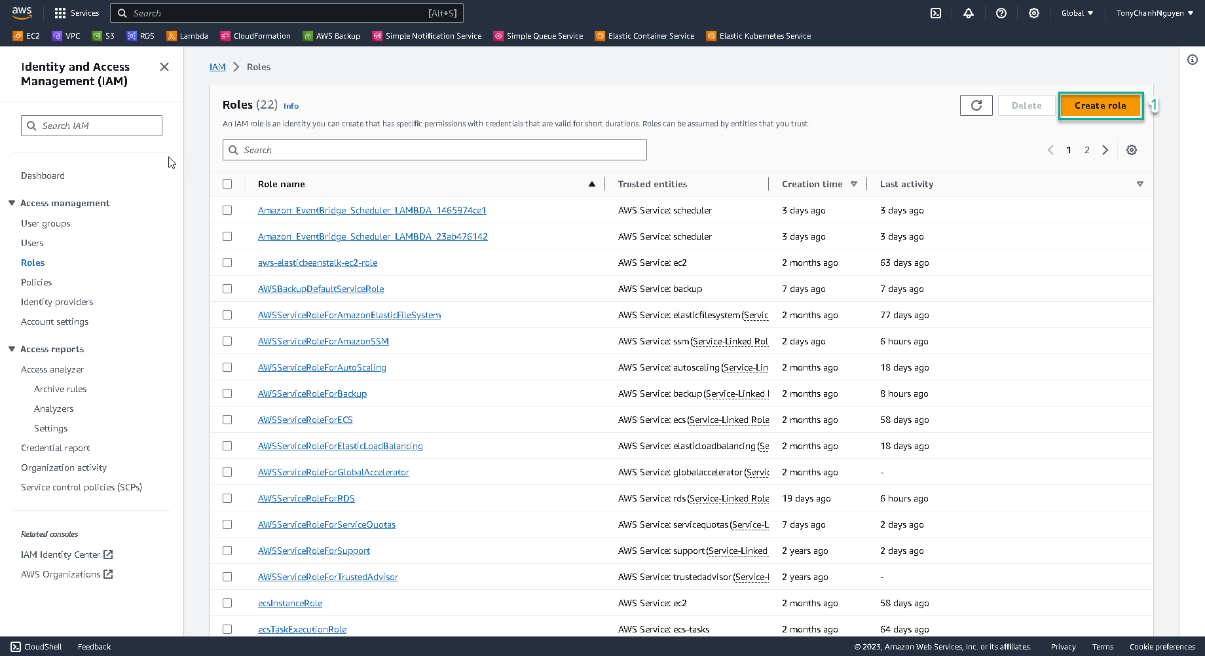Viewport: 1205px width, 656px height.
Task: Open Identity providers
Action: [x=57, y=302]
